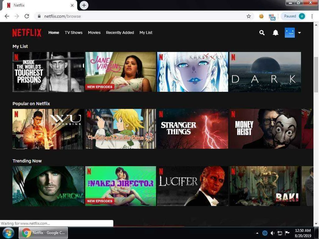320x239 pixels.
Task: Click the page scrollbar up arrow
Action: tap(316, 25)
